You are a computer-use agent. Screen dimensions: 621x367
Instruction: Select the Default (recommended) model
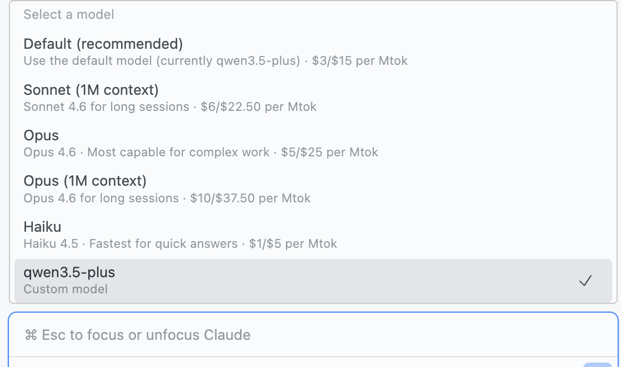point(103,44)
